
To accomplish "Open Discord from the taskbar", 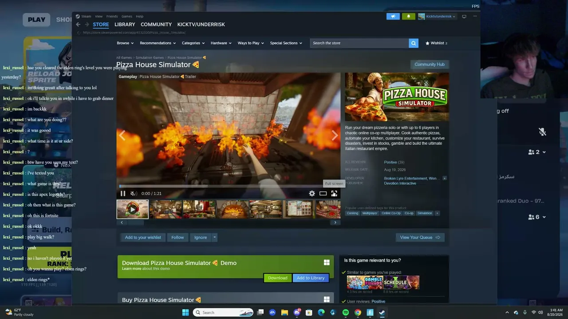I will [297, 312].
